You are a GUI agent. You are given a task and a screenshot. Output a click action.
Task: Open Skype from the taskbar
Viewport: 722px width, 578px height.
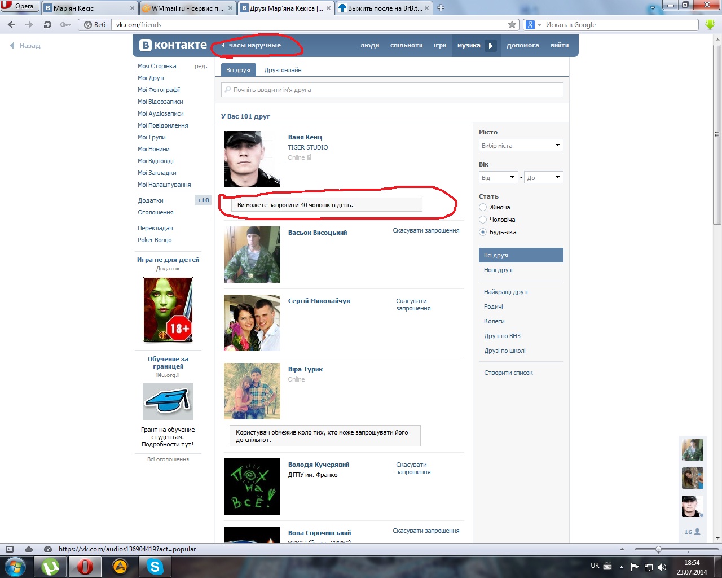coord(155,566)
